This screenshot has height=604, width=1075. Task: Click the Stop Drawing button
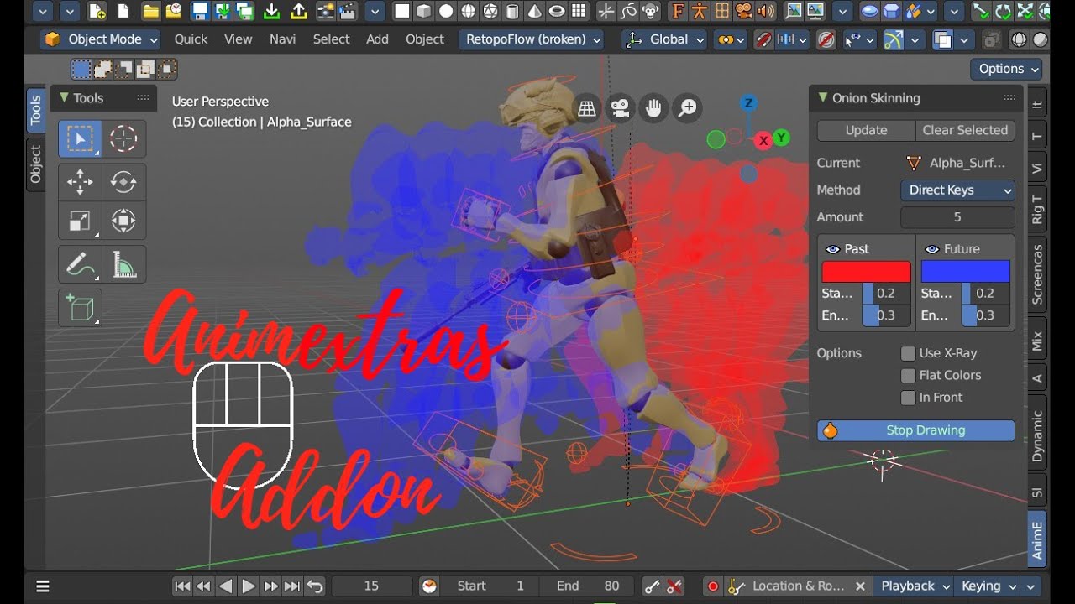tap(916, 430)
